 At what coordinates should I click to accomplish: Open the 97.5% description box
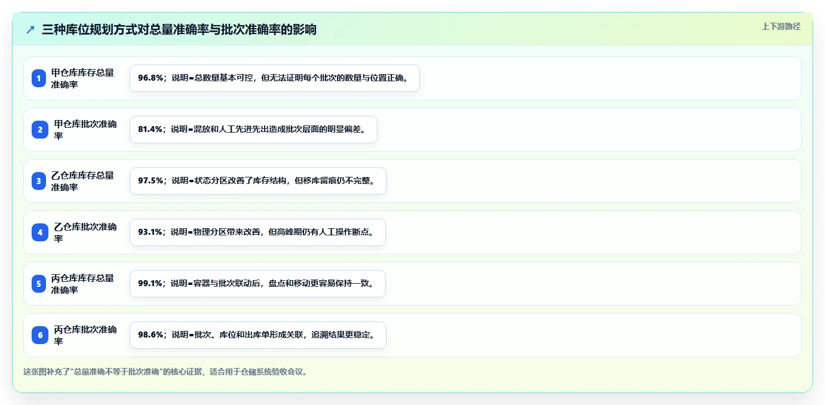point(258,181)
